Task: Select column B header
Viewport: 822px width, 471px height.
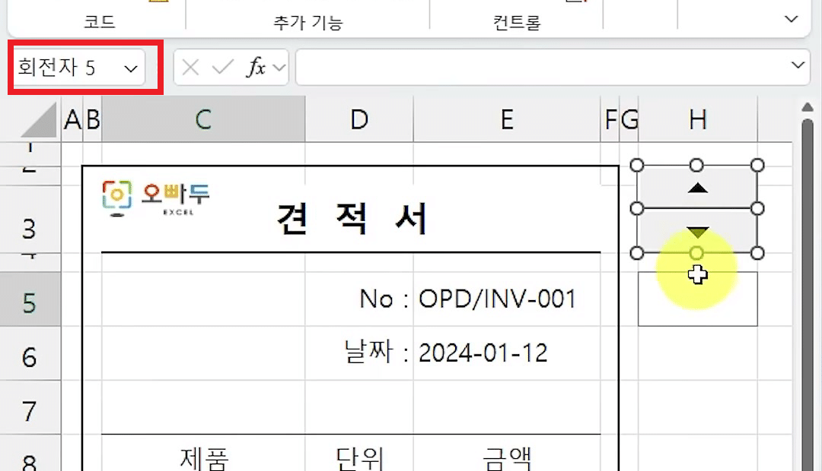Action: point(93,119)
